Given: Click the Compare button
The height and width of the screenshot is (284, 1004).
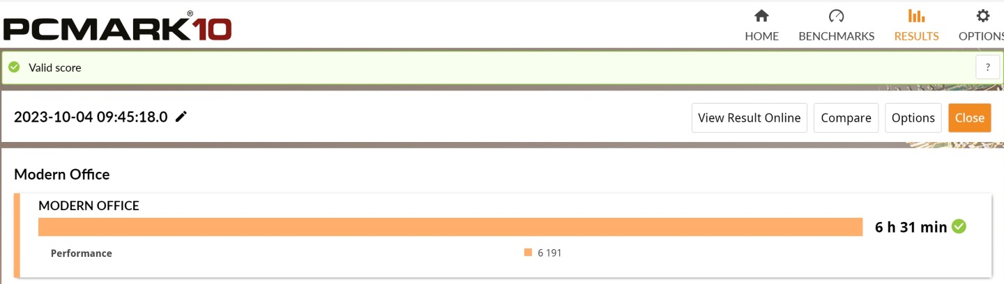Looking at the screenshot, I should (846, 118).
